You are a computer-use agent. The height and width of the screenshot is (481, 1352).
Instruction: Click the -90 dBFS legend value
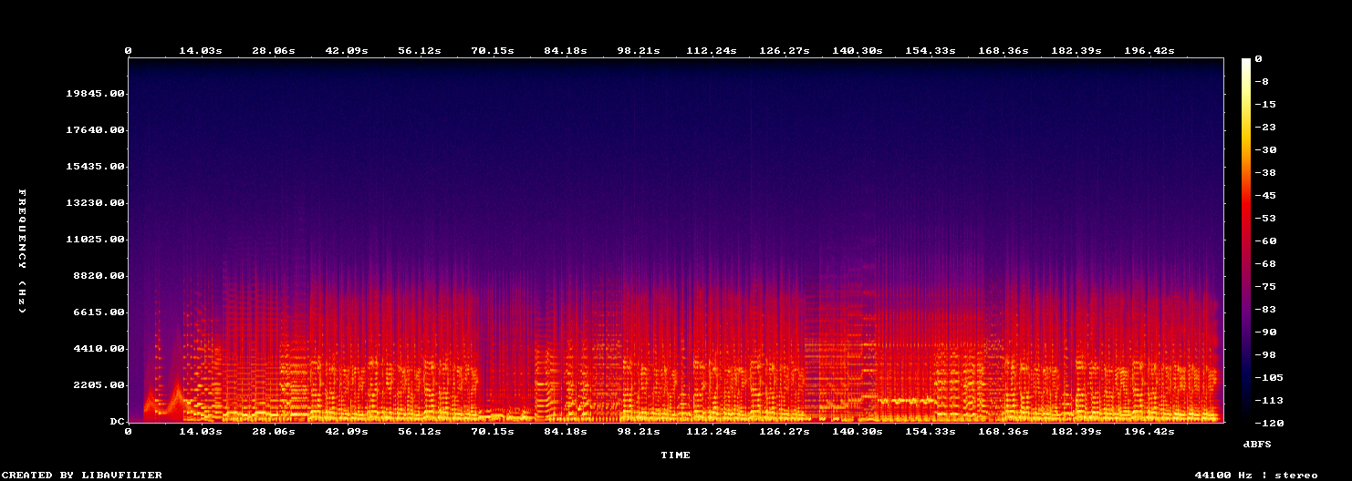(1265, 333)
